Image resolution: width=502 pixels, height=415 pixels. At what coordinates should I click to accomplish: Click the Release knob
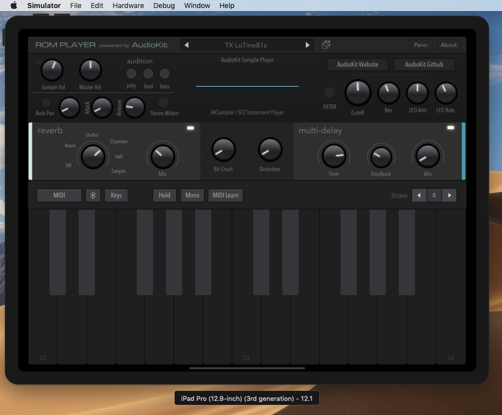tap(135, 108)
